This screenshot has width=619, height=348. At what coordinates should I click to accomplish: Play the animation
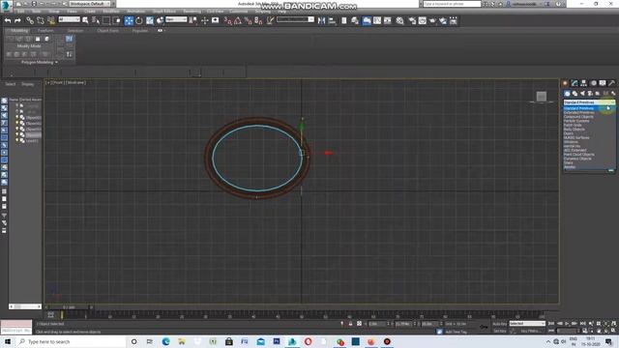click(567, 324)
